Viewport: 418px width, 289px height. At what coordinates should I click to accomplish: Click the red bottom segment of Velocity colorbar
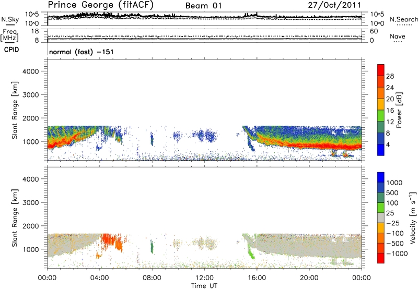[381, 258]
